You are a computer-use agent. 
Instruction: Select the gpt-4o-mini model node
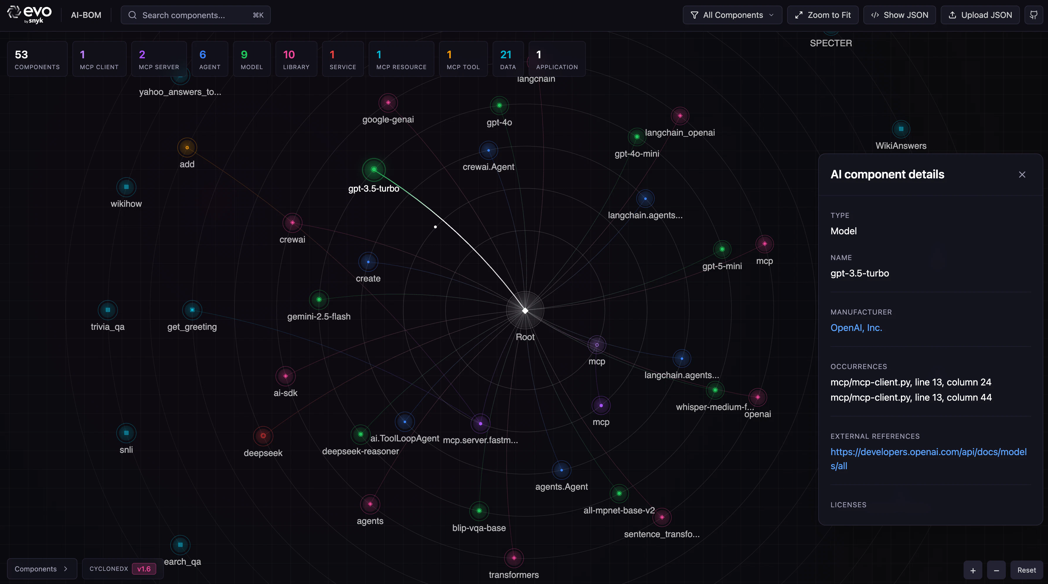[x=637, y=137]
